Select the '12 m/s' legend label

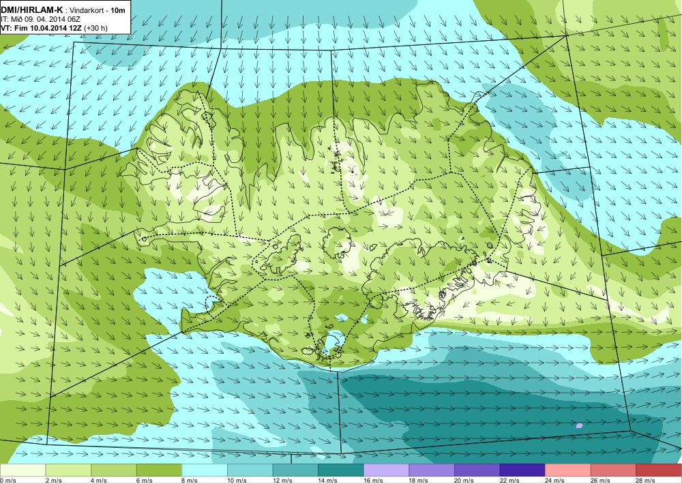tap(282, 481)
